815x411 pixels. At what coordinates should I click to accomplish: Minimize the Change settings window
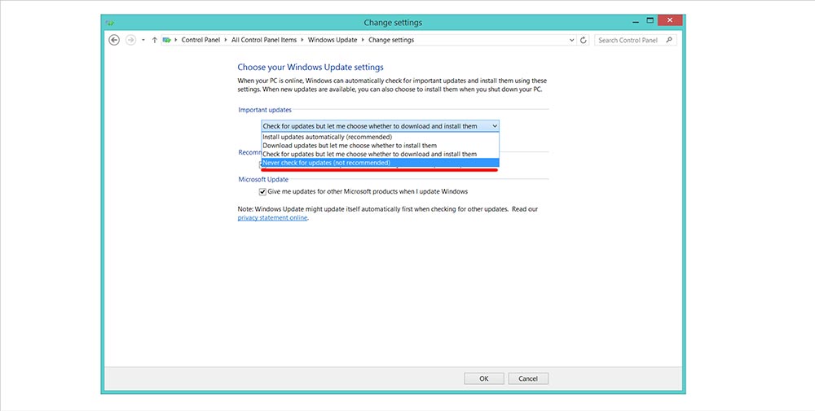(x=636, y=21)
